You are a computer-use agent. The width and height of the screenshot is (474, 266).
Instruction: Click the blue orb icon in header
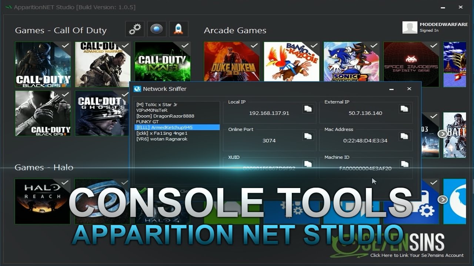click(157, 29)
